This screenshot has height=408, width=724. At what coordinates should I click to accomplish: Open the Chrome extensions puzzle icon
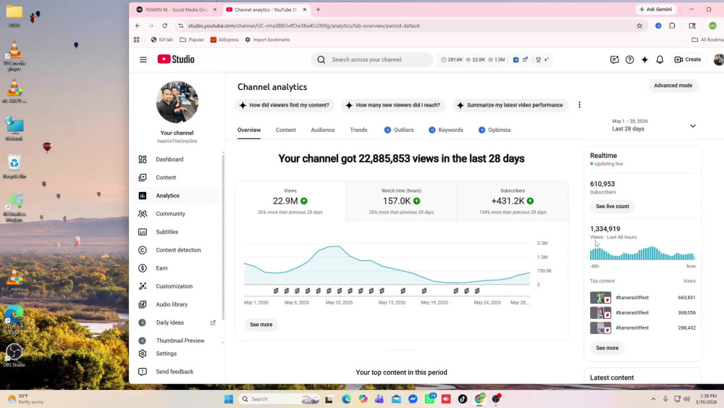[x=673, y=26]
